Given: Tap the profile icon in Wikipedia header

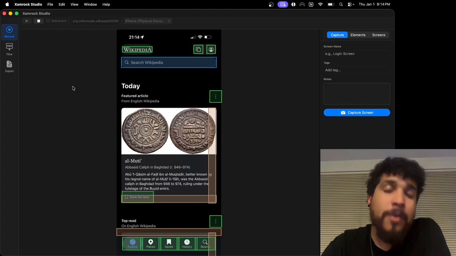Looking at the screenshot, I should point(211,49).
